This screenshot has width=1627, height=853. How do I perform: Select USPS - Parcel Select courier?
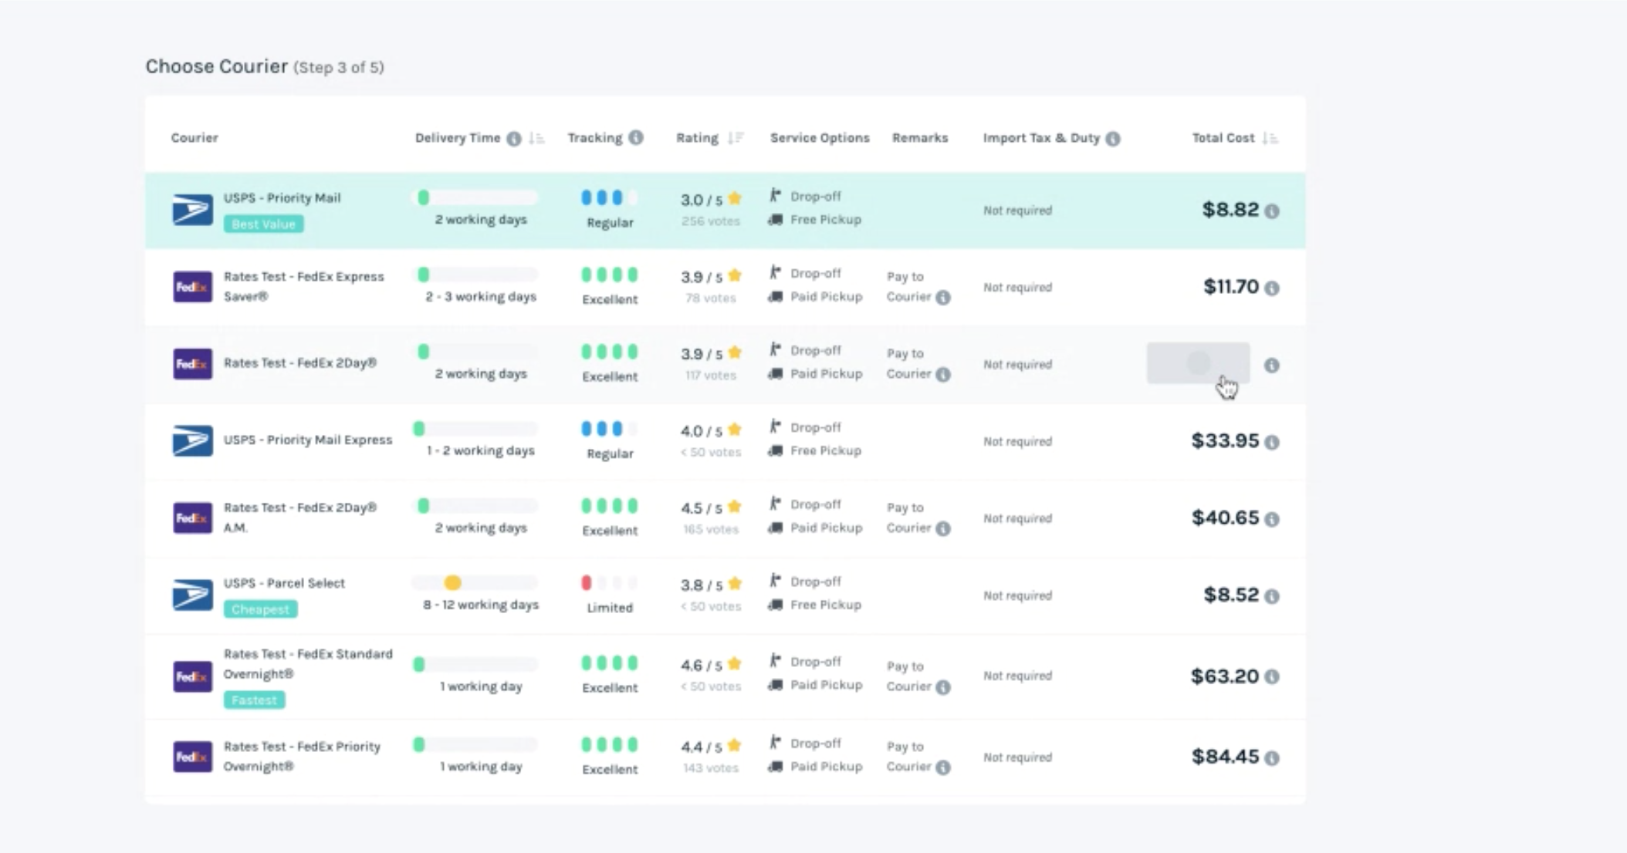click(284, 583)
